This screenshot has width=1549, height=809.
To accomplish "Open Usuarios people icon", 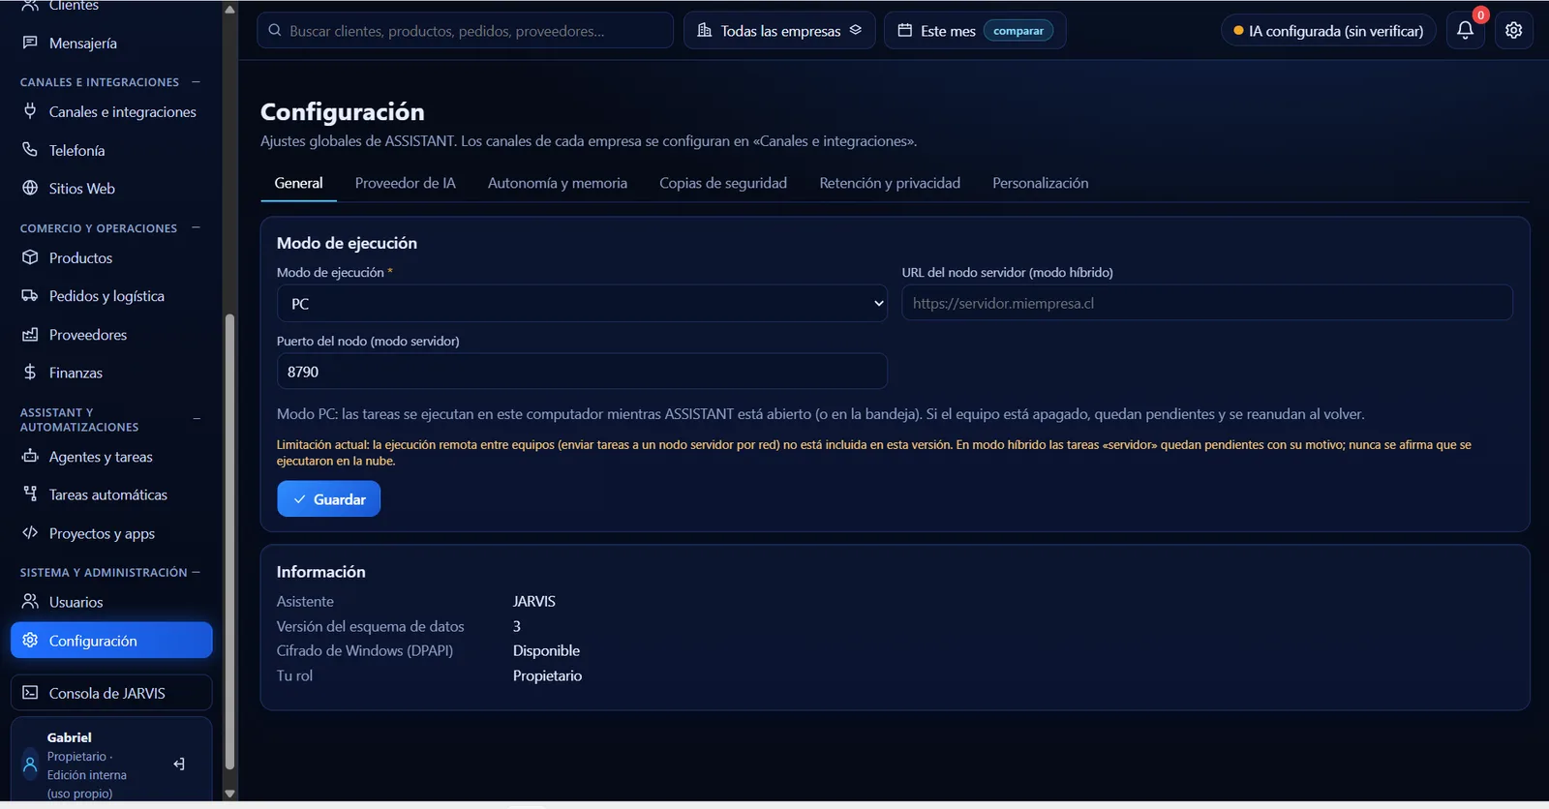I will (30, 601).
